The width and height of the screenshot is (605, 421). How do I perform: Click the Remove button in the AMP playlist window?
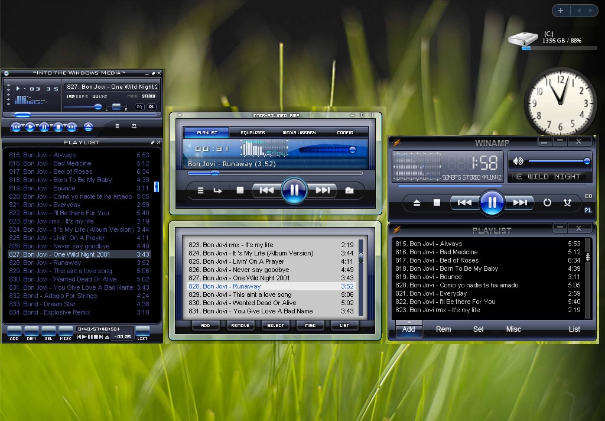click(241, 325)
